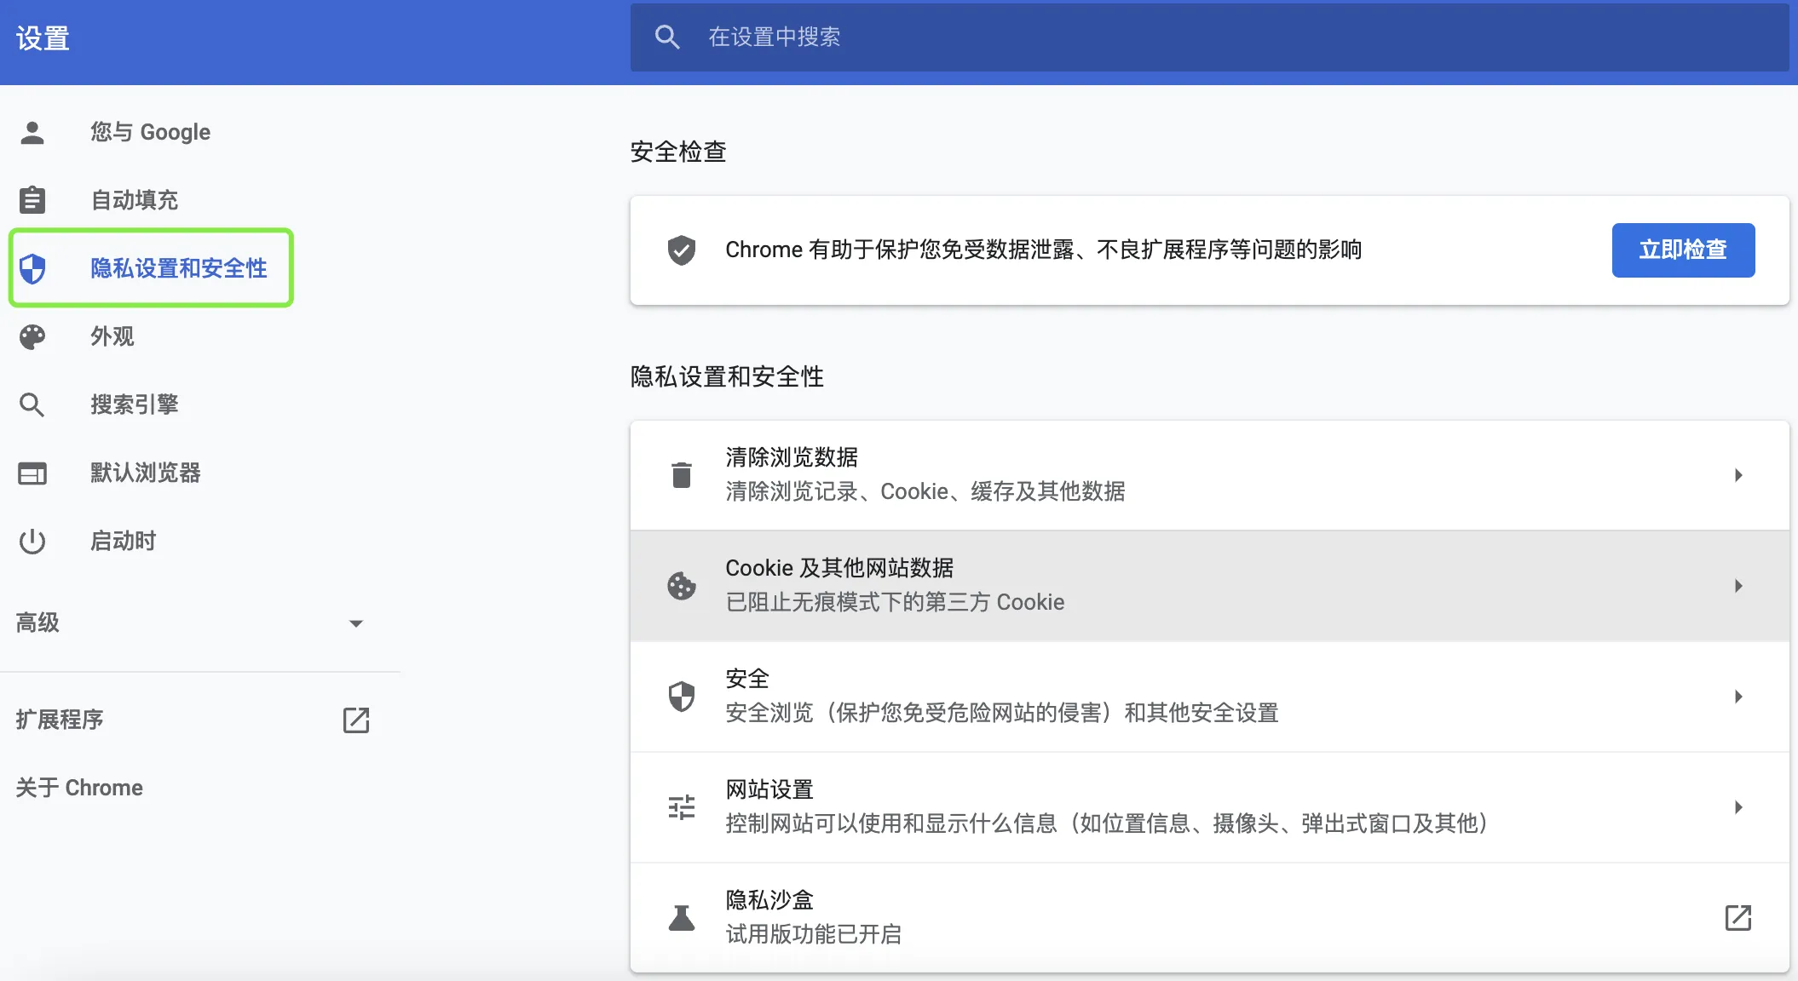Click the Chrome 有助于保护您 safety check description
1798x981 pixels.
1044,250
